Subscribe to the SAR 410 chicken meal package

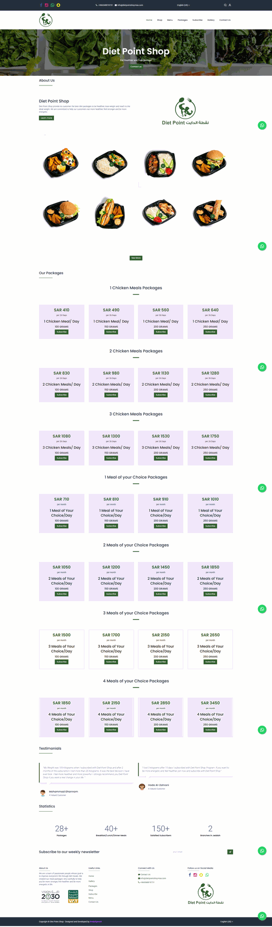(62, 332)
